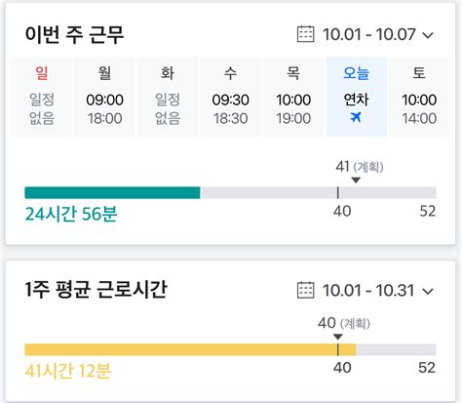This screenshot has width=462, height=403.
Task: Select the Tuesday (화) no-schedule cell
Action: click(168, 97)
